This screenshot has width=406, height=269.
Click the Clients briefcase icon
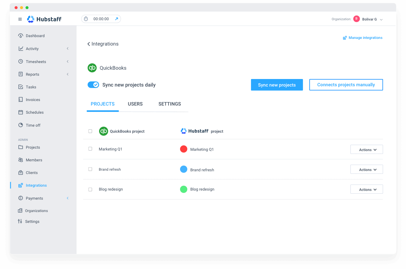pyautogui.click(x=21, y=172)
